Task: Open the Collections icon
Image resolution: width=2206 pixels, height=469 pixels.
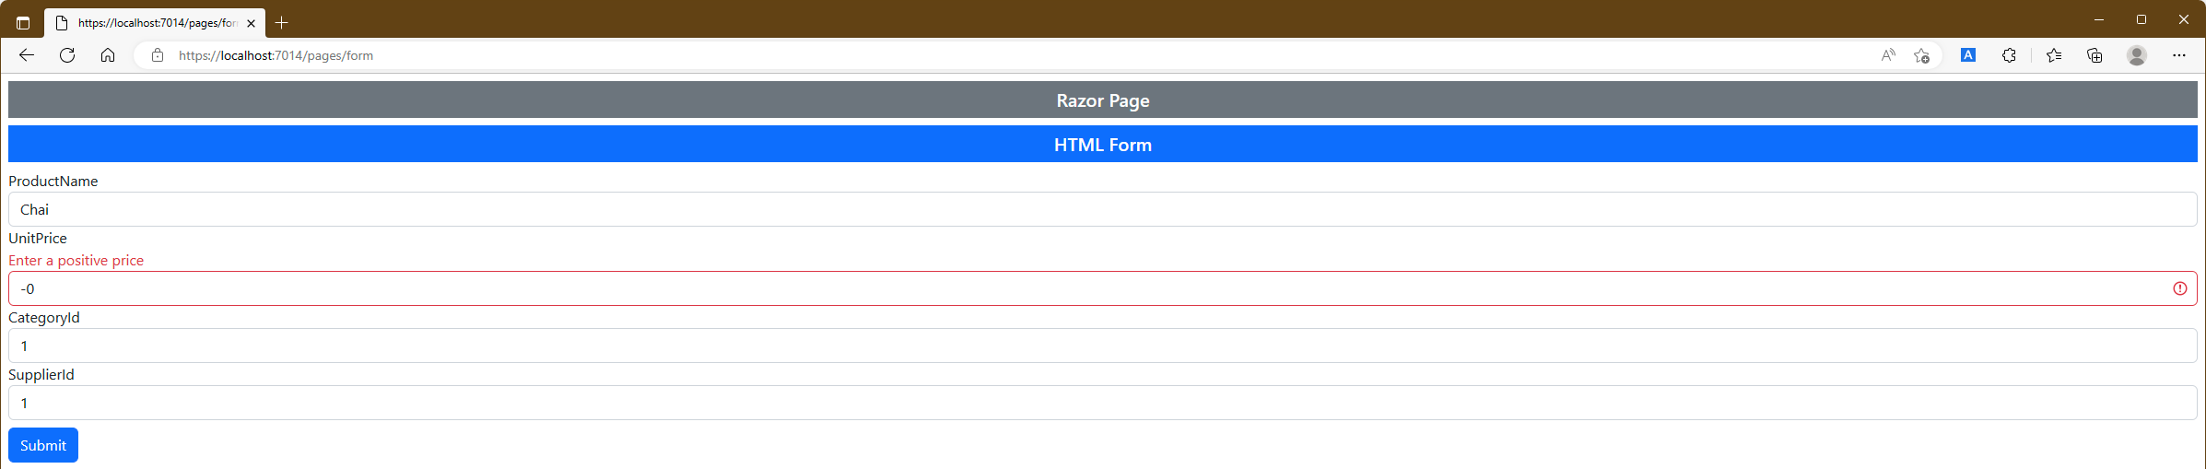Action: pos(2095,55)
